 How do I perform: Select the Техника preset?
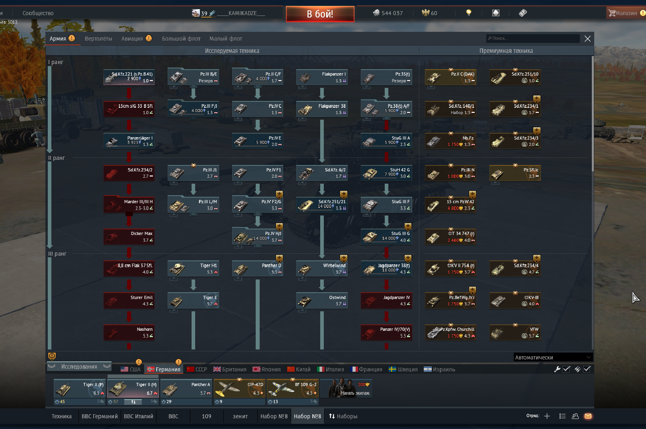[x=62, y=416]
